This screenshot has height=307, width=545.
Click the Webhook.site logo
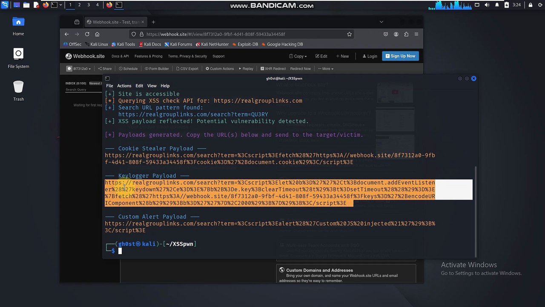(x=85, y=56)
